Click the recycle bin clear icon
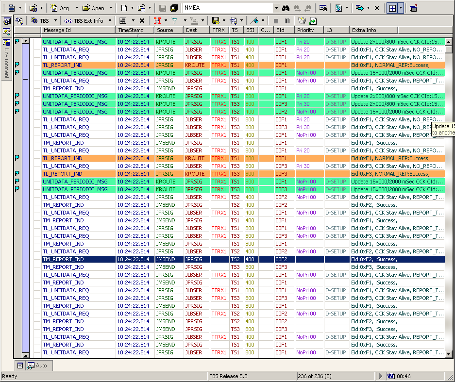Image resolution: width=455 pixels, height=382 pixels. click(x=302, y=21)
